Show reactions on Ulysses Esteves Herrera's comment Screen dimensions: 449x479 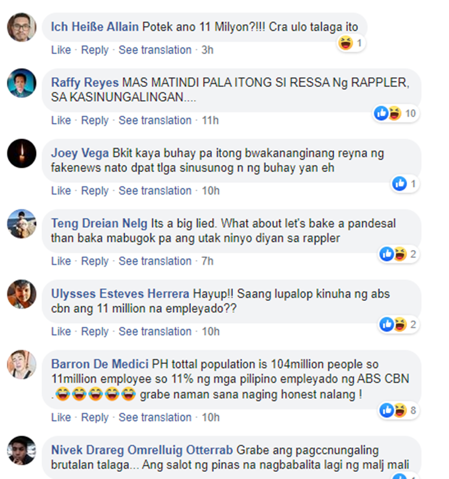click(399, 324)
